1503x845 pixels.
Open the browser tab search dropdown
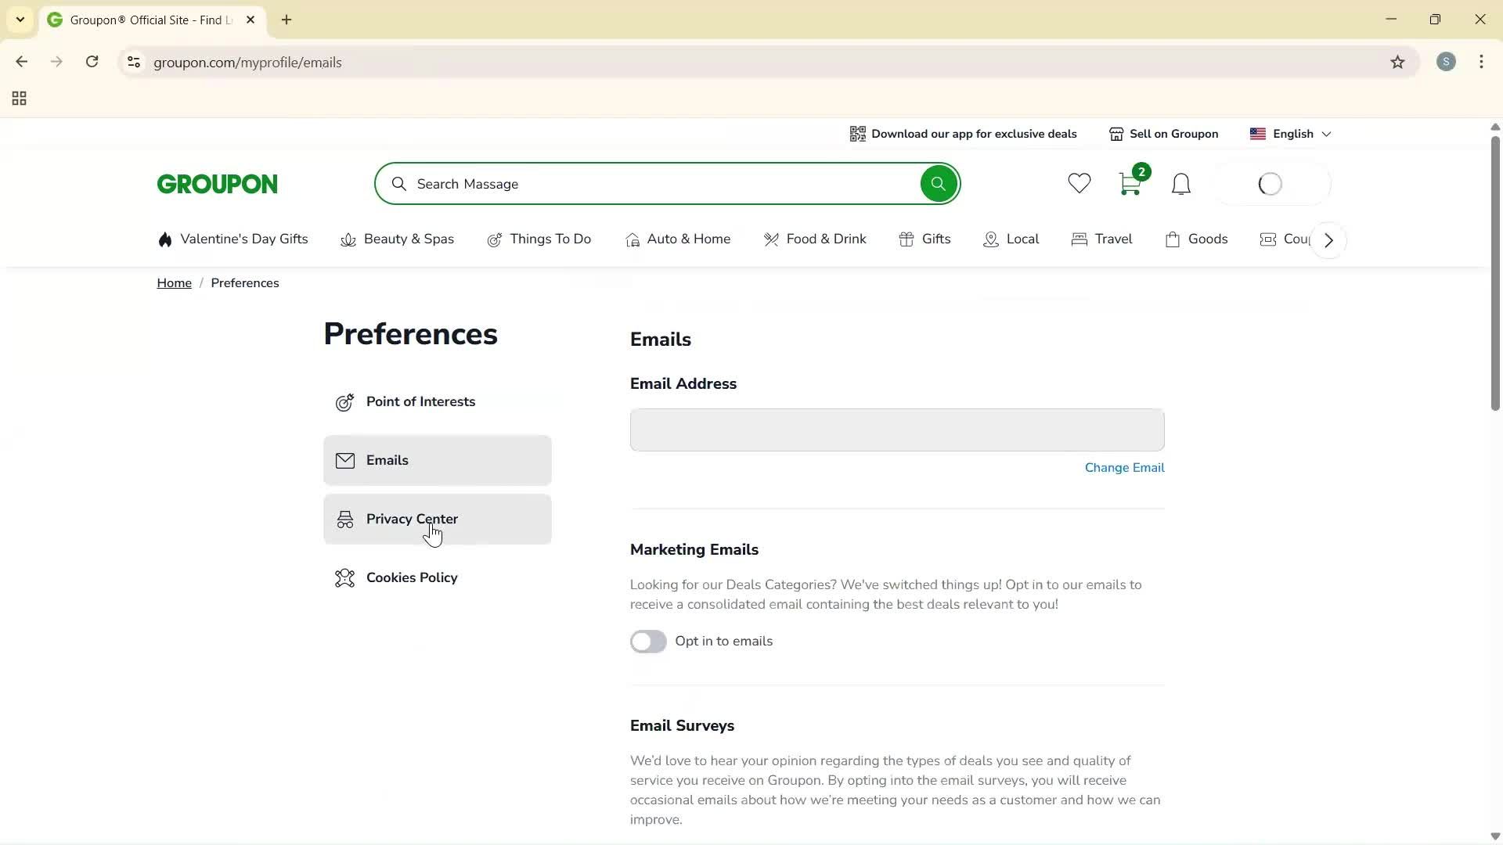click(x=20, y=20)
